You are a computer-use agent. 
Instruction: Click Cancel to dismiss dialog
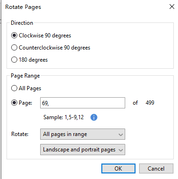pos(156,168)
